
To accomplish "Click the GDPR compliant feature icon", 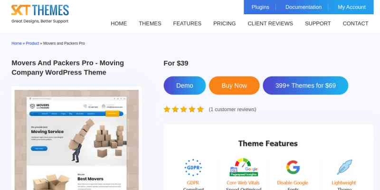I will [x=193, y=168].
